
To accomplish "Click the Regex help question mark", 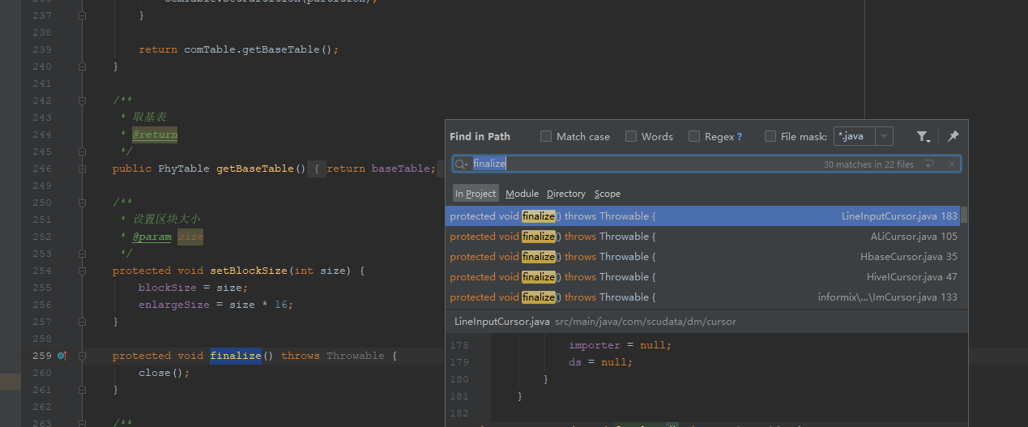I will (x=739, y=137).
